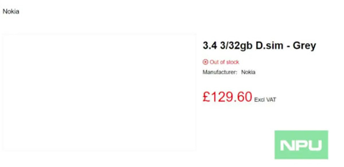Click the Out of stock status text
The image size is (344, 167).
pyautogui.click(x=224, y=62)
